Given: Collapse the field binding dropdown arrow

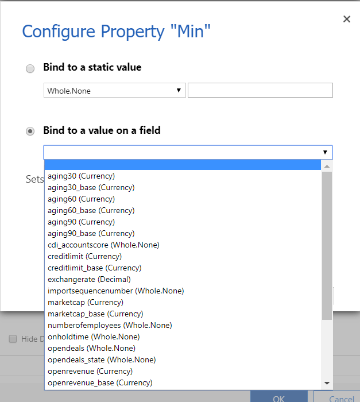Looking at the screenshot, I should point(325,153).
